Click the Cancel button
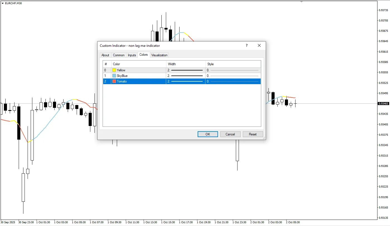Screen dimensions: 390x226 (230, 134)
